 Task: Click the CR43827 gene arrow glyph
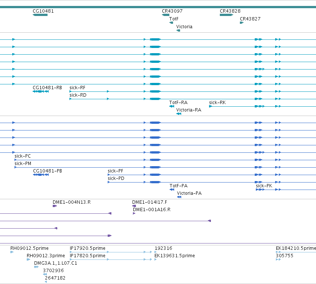pyautogui.click(x=242, y=23)
